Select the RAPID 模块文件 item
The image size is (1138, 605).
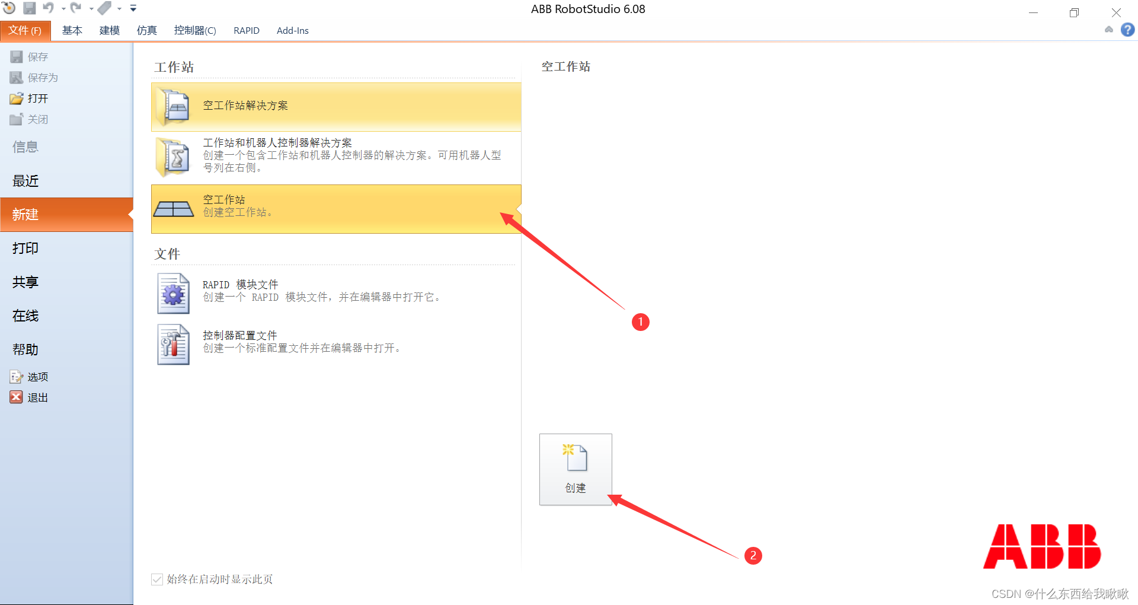336,293
